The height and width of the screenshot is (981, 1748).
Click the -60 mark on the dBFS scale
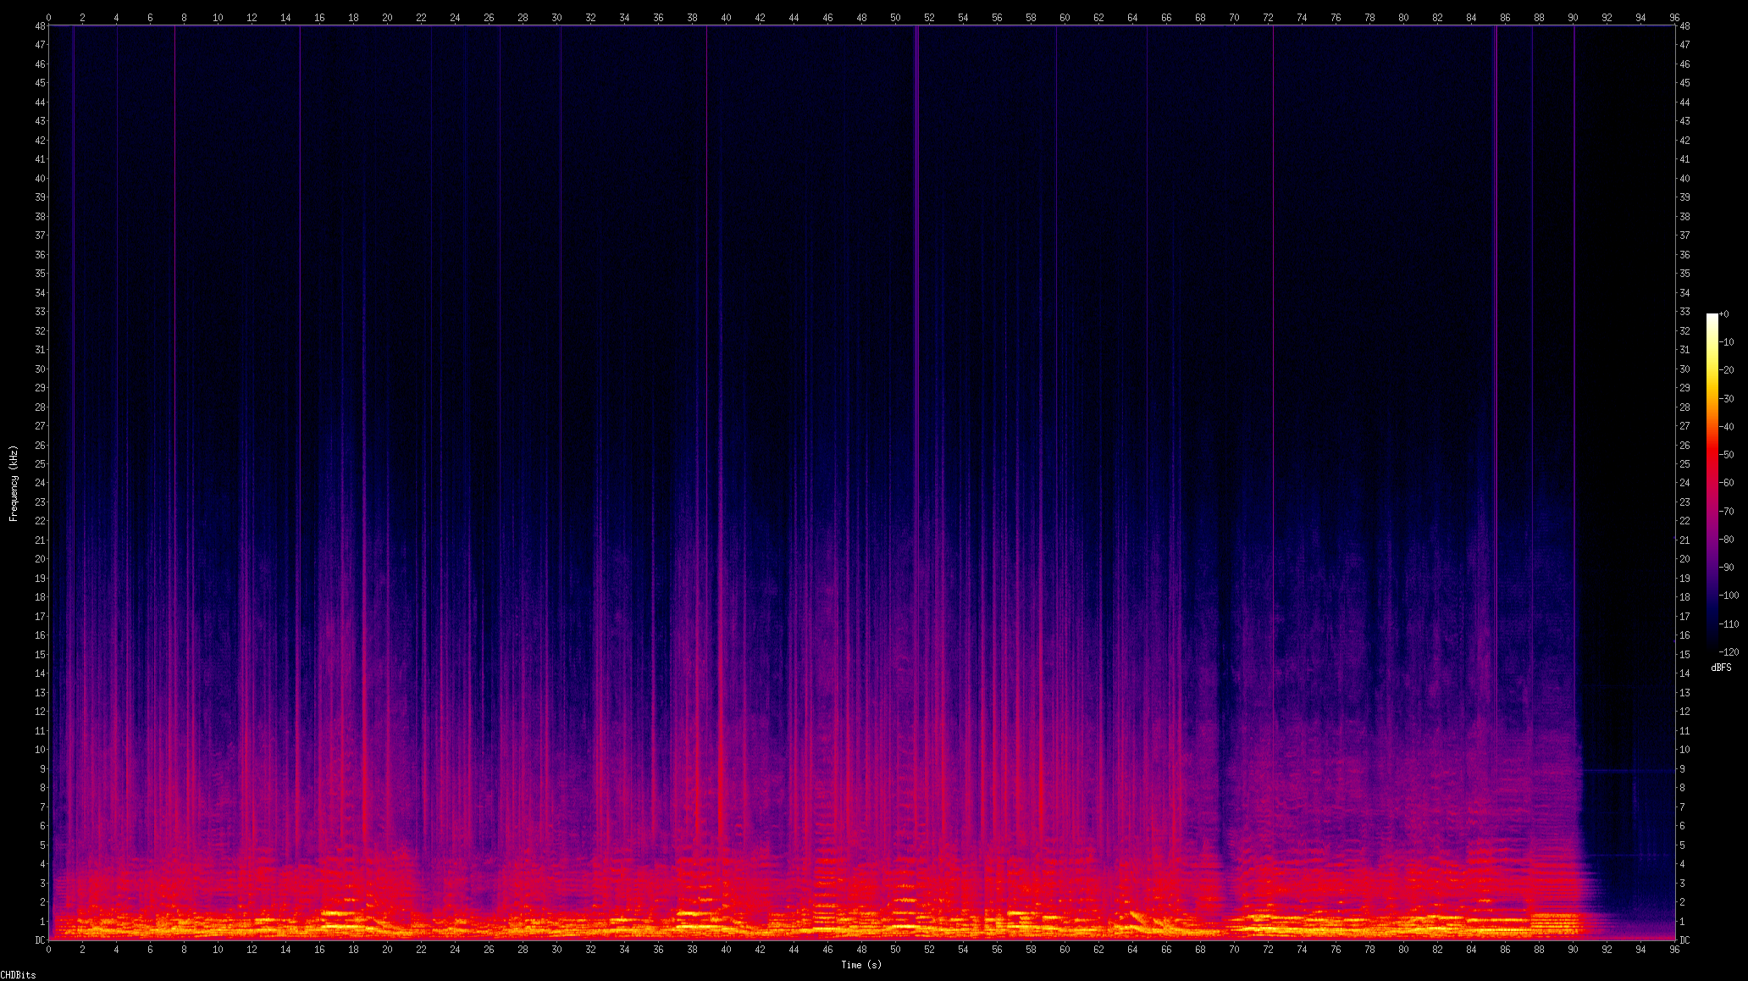(1726, 483)
